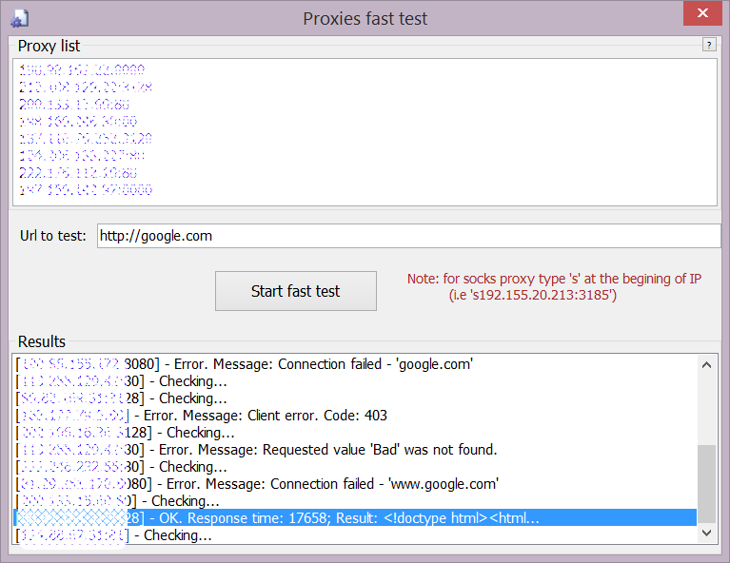Open the help question mark button

point(708,45)
